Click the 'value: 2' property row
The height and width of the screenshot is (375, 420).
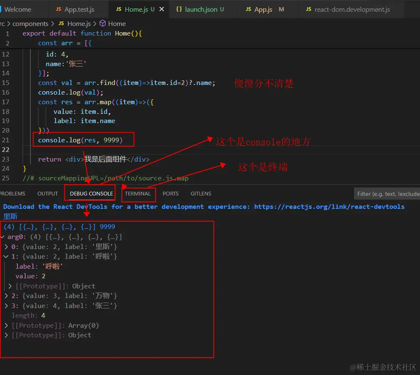[30, 276]
